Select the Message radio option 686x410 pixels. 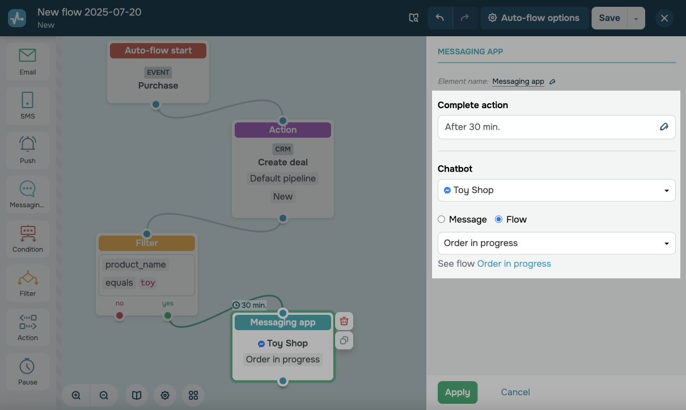tap(442, 219)
